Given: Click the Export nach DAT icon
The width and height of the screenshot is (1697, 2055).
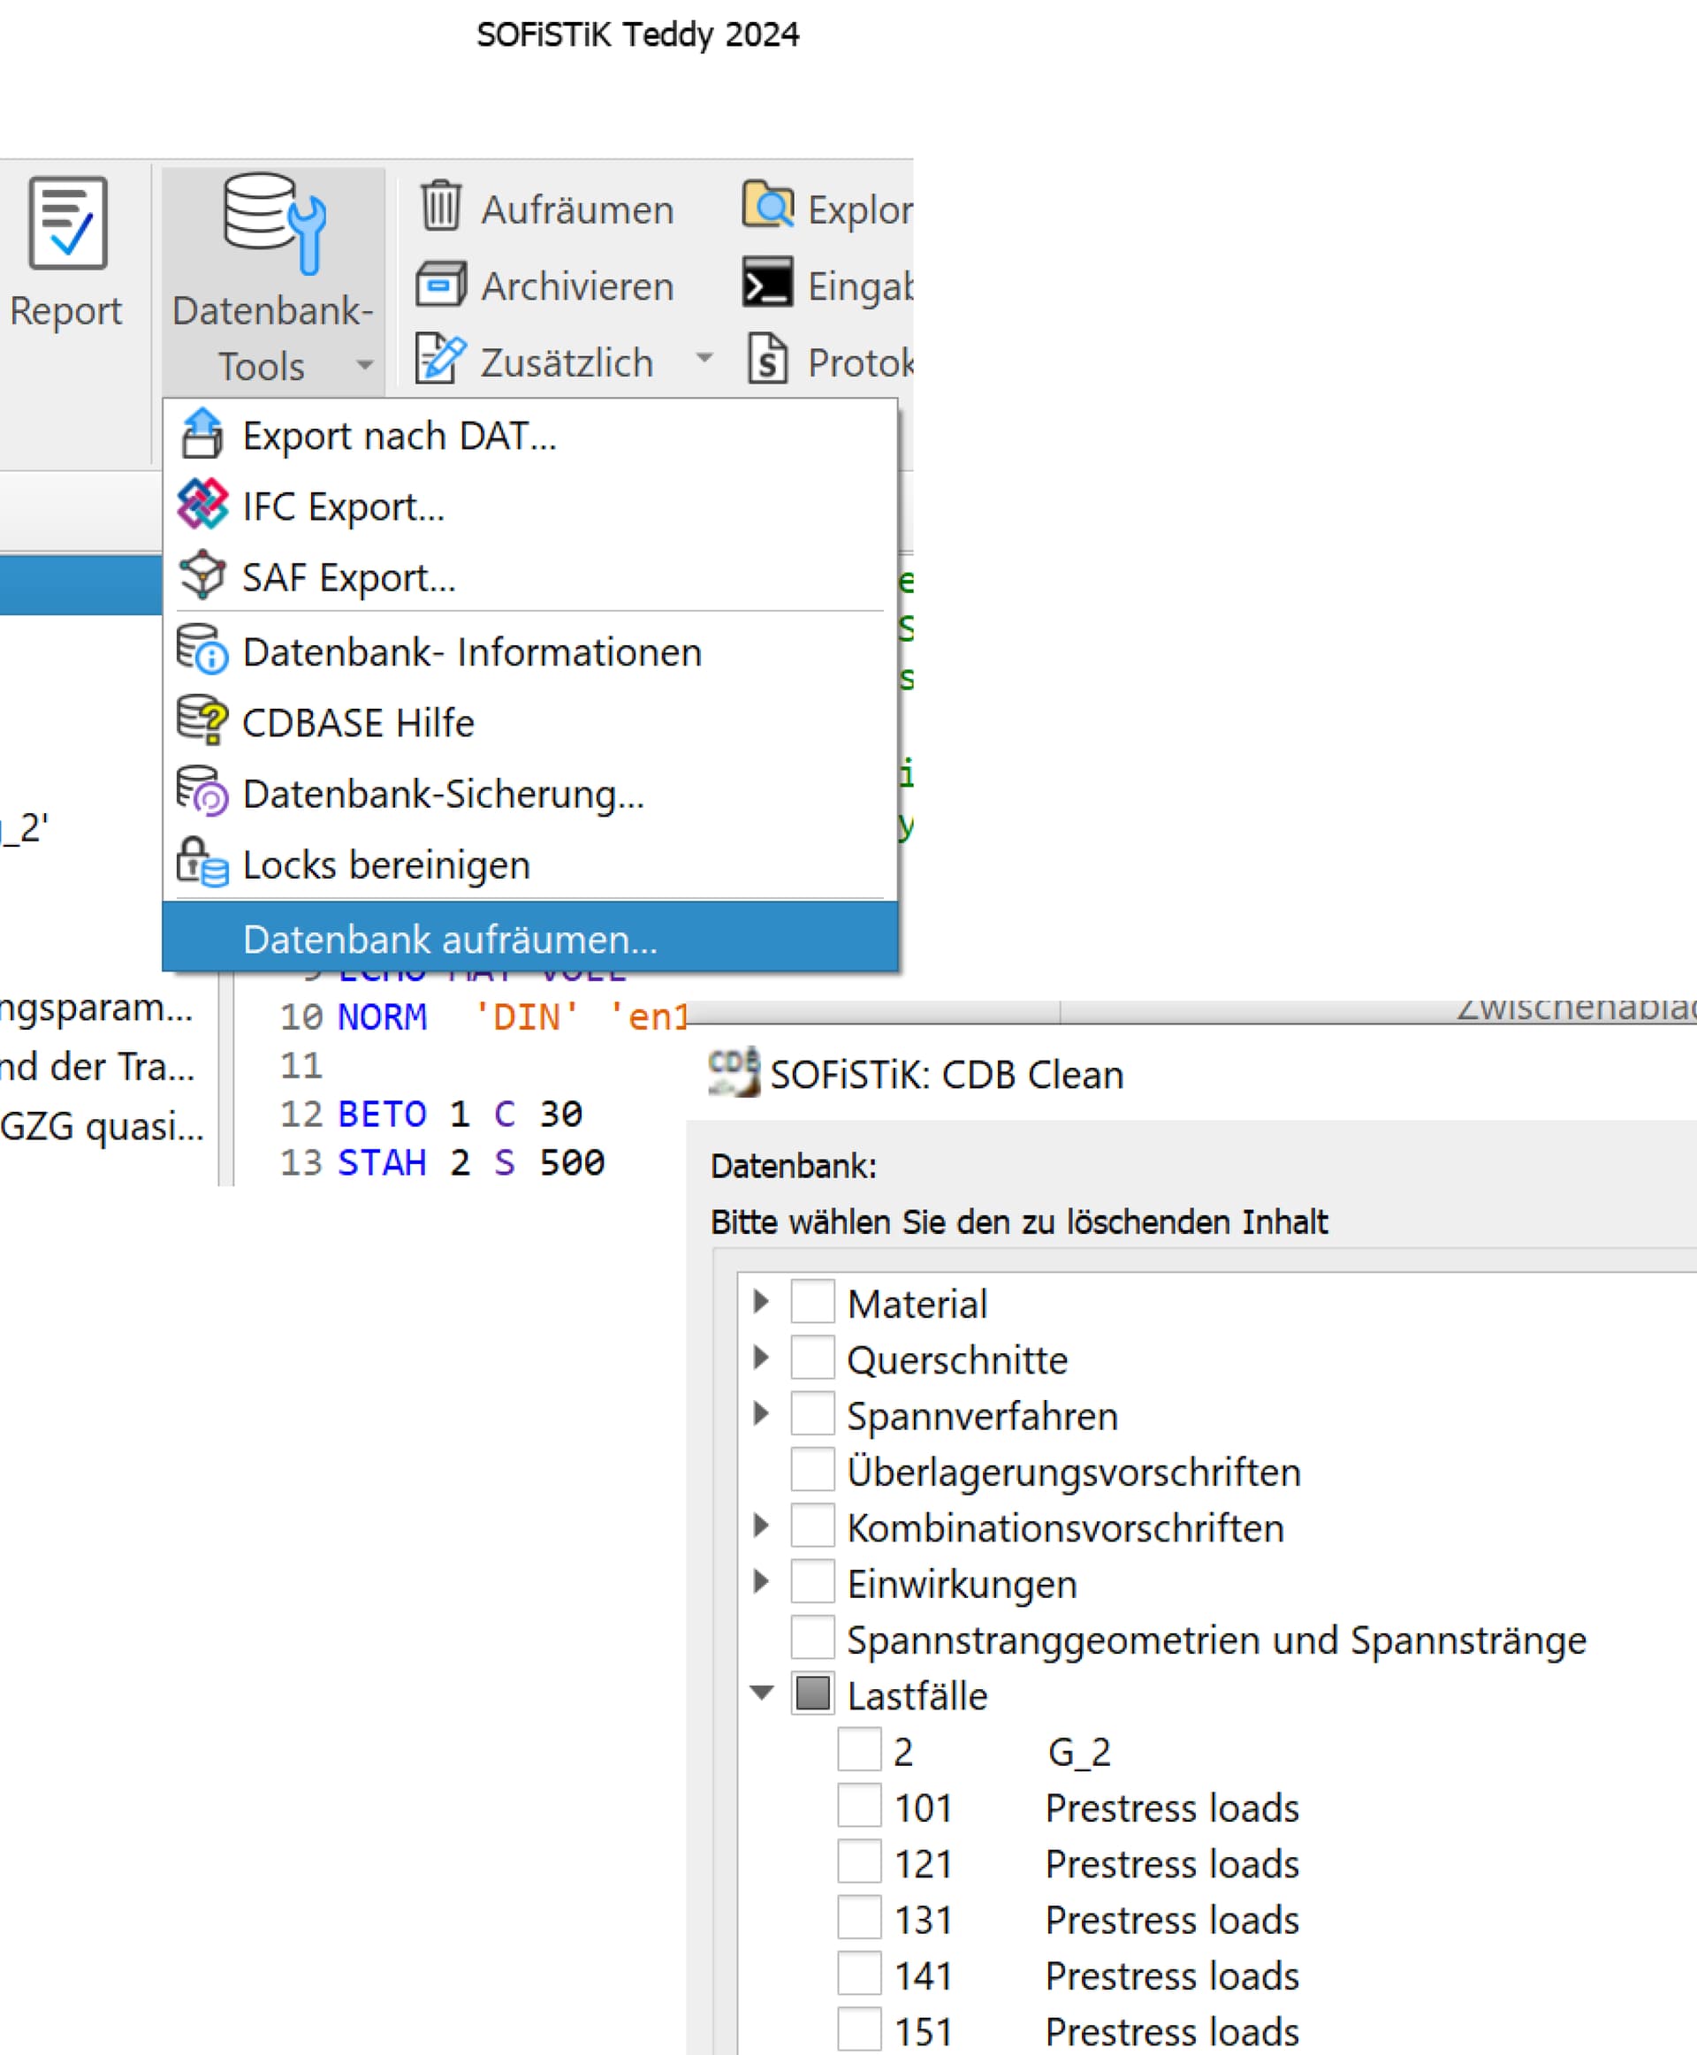Looking at the screenshot, I should (x=202, y=433).
